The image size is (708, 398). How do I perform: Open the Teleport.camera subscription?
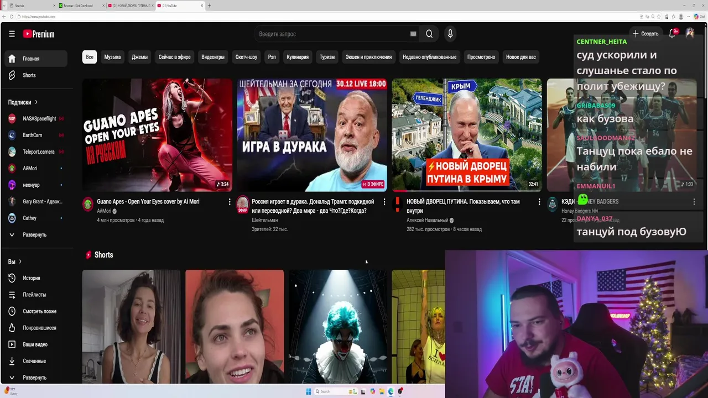click(36, 151)
